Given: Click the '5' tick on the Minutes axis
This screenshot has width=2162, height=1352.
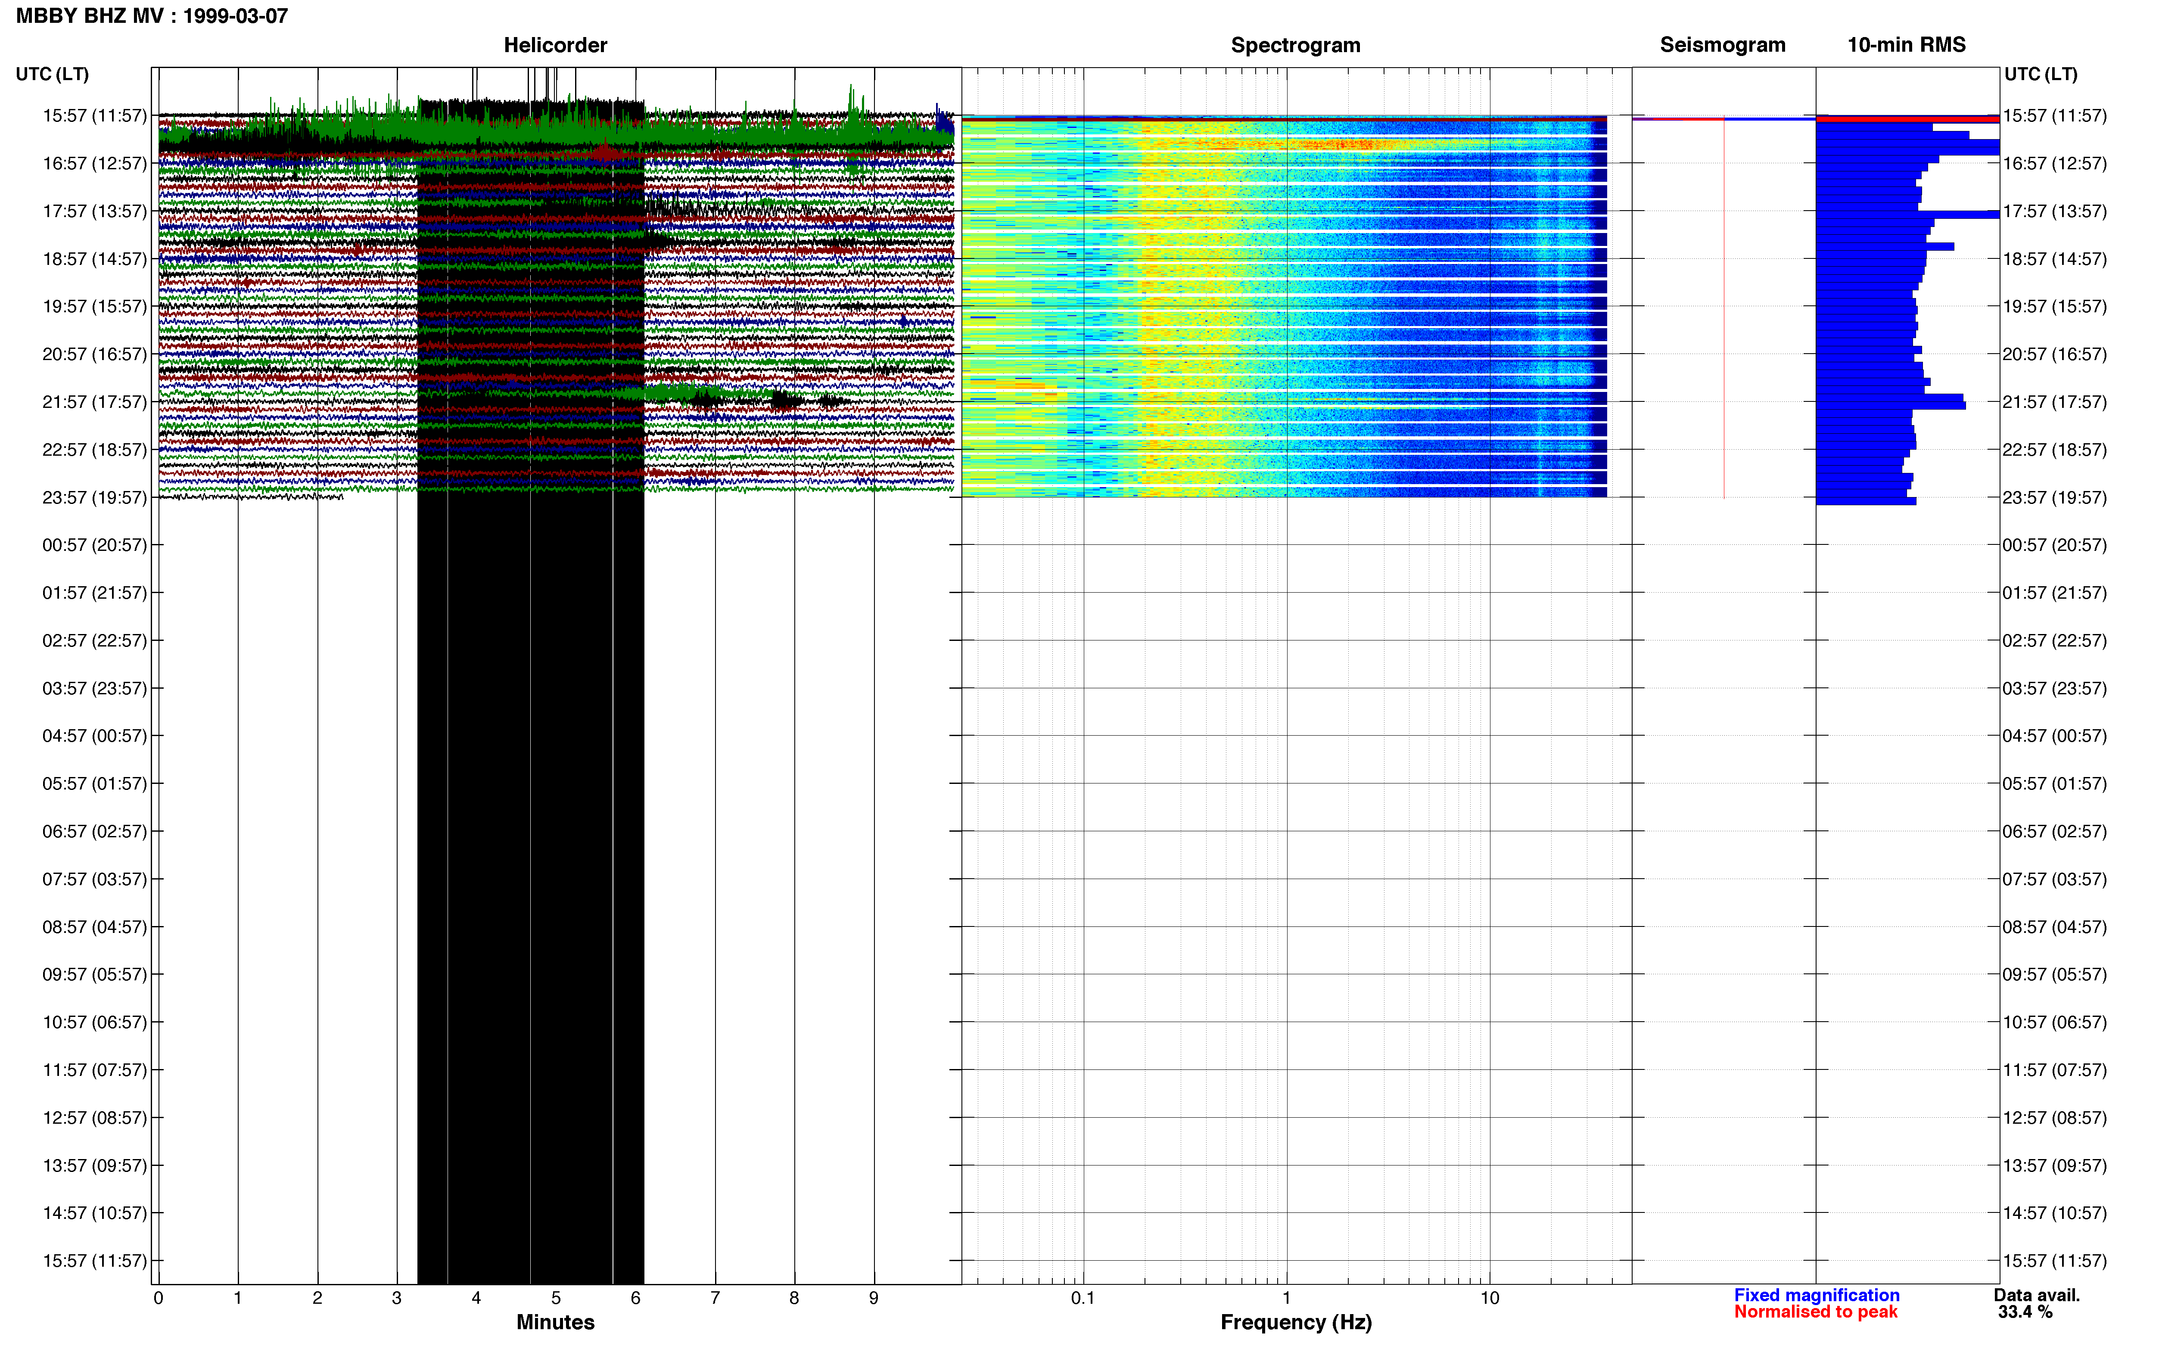Looking at the screenshot, I should coord(556,1298).
